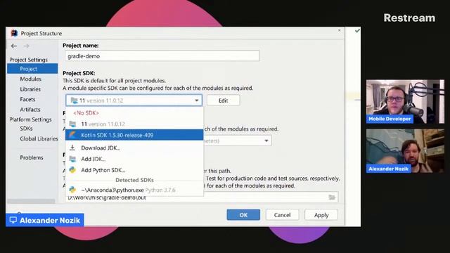Image resolution: width=450 pixels, height=253 pixels.
Task: Select Kotlin SDK 1.5.30-release-409
Action: [x=134, y=135]
